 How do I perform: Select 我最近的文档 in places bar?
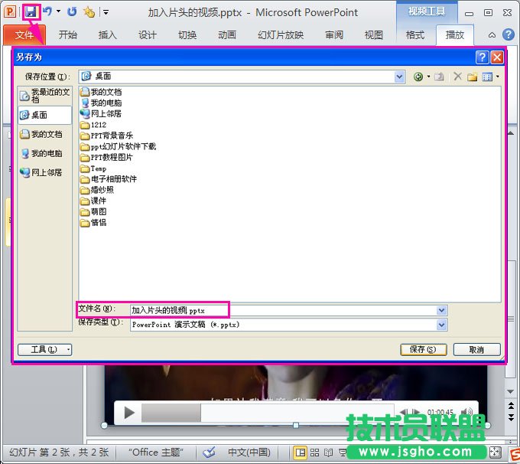(x=45, y=95)
